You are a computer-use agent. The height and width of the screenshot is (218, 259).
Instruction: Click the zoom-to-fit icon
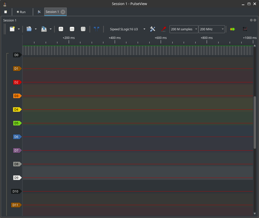point(83,29)
